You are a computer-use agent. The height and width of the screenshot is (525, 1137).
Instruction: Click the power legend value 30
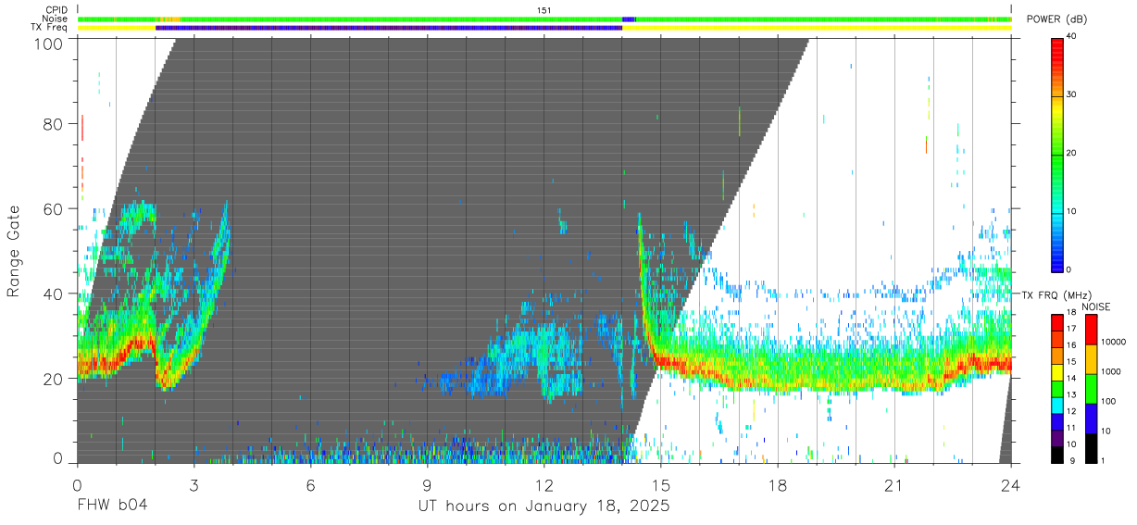tap(1072, 95)
